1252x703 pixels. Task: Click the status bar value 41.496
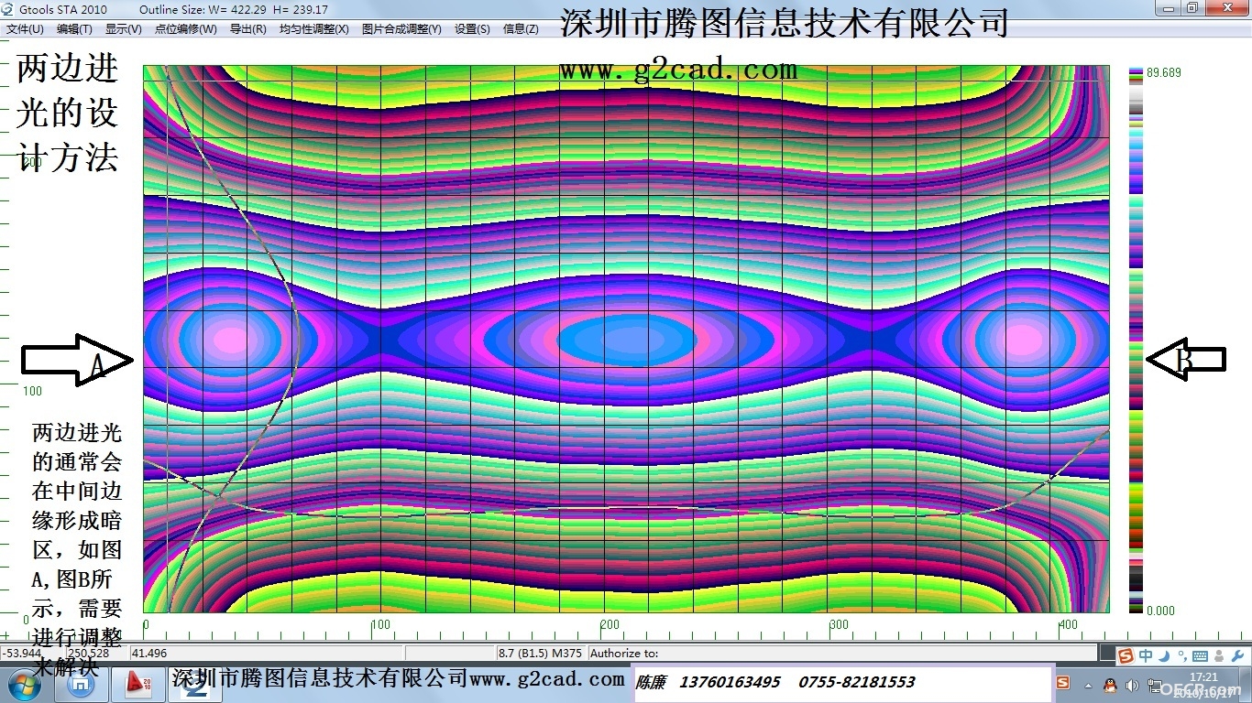click(x=150, y=653)
